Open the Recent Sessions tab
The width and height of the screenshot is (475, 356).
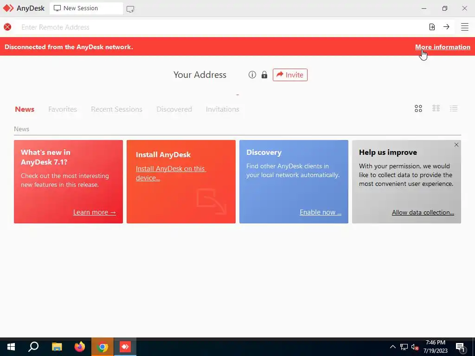tap(116, 109)
